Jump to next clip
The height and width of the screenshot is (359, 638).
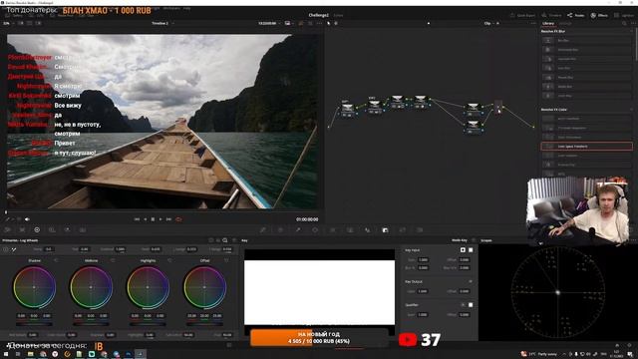[168, 219]
